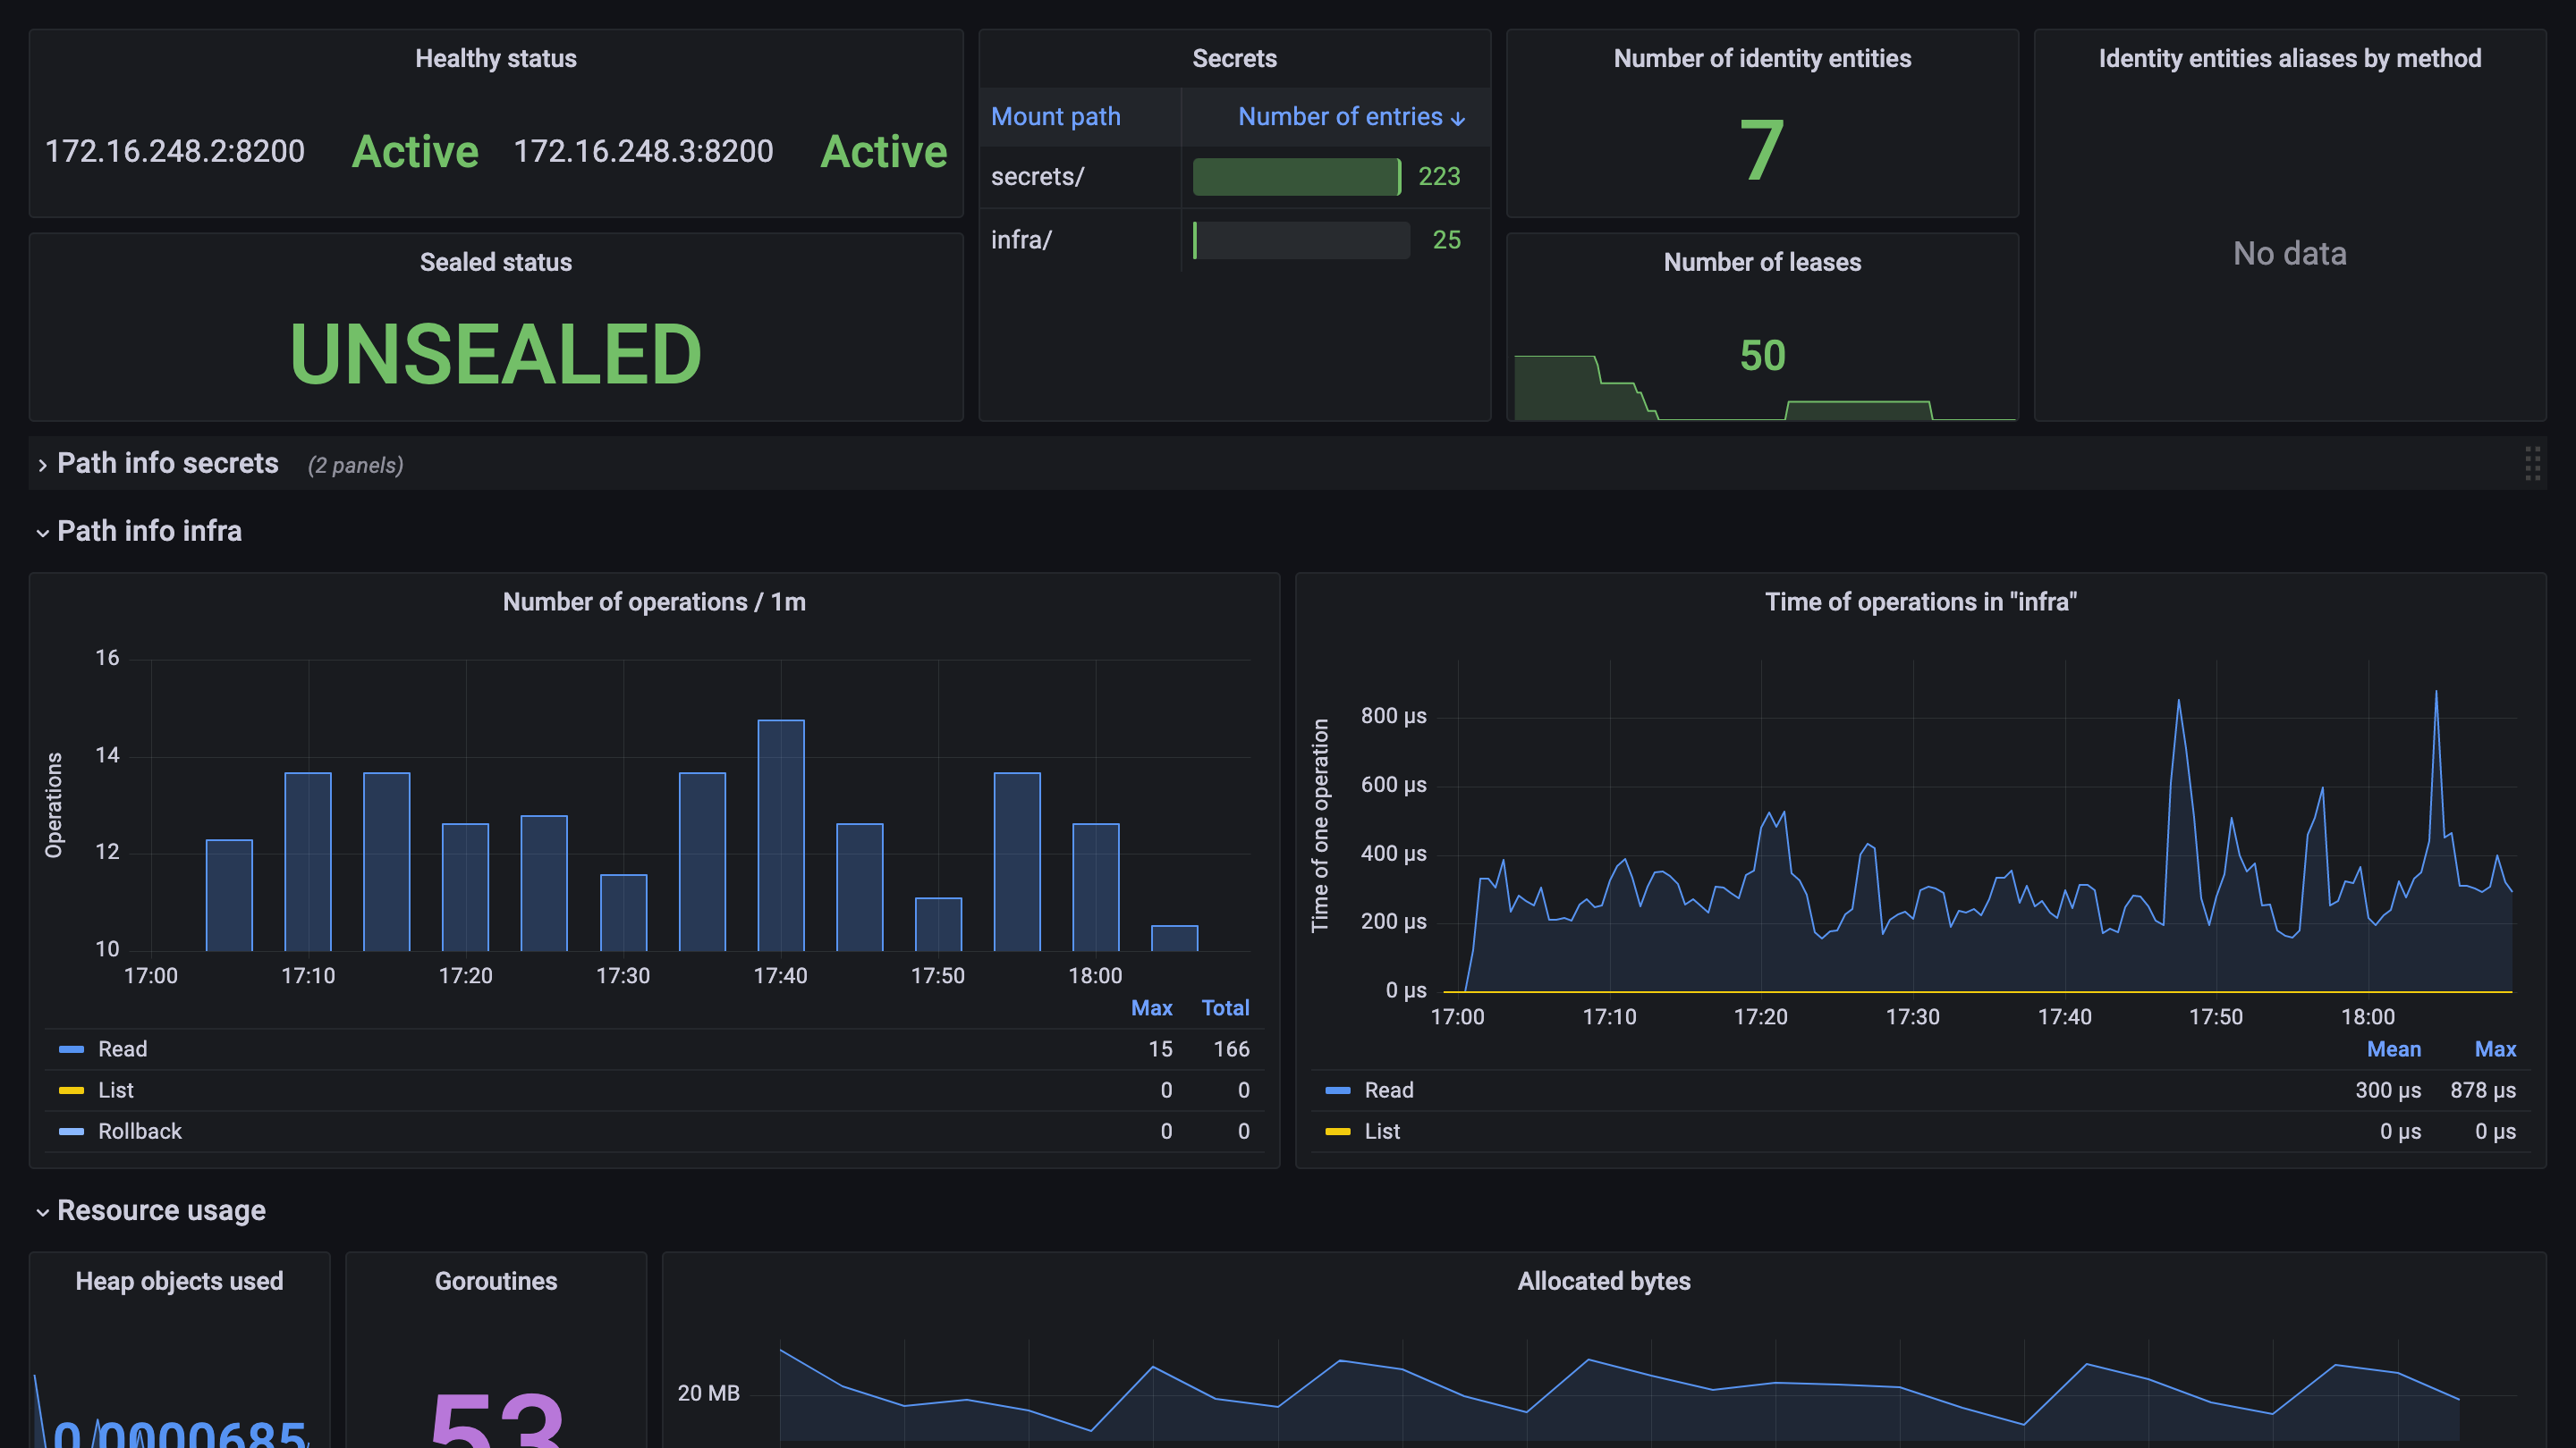This screenshot has height=1448, width=2576.
Task: Click the blue Read legend icon under Time of operations
Action: [x=1337, y=1090]
